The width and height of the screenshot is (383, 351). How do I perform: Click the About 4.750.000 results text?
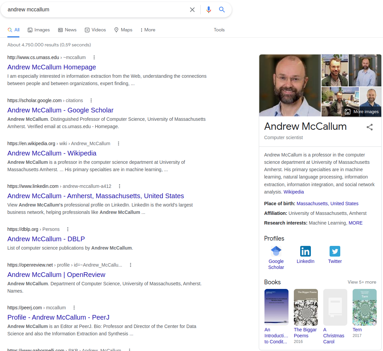point(49,45)
